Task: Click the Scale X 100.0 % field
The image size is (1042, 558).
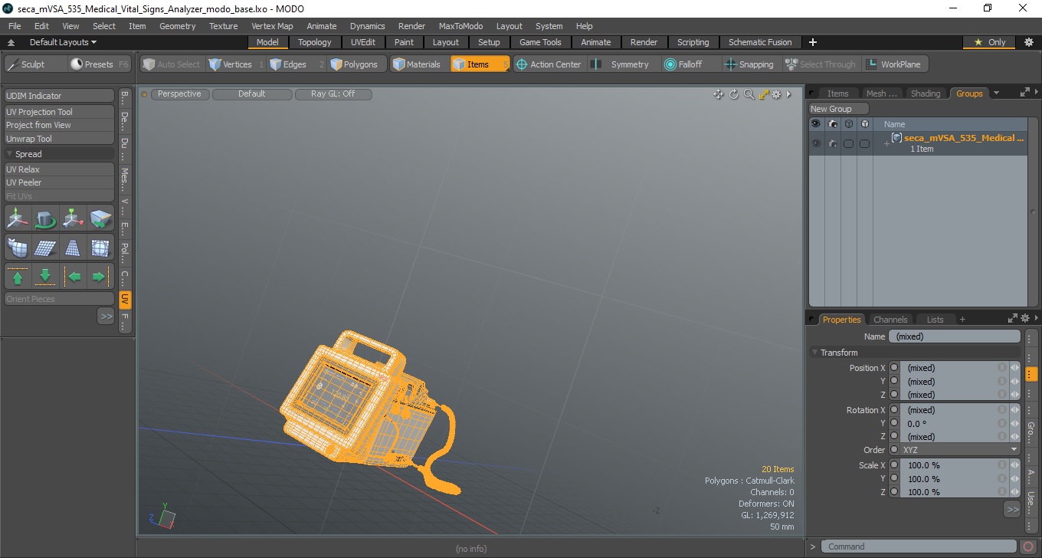Action: point(949,465)
